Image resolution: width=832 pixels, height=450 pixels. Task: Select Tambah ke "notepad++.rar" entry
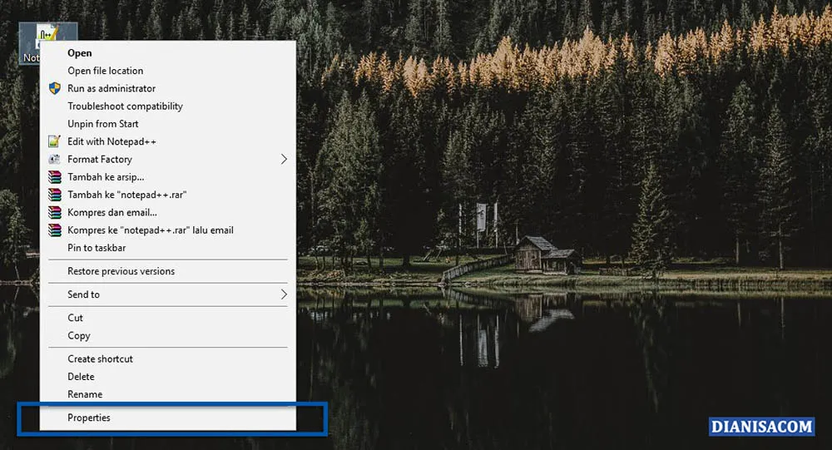(168, 194)
